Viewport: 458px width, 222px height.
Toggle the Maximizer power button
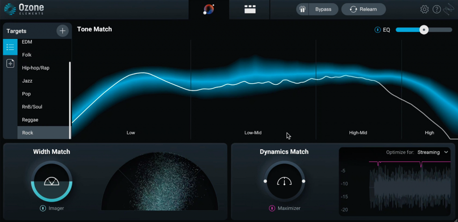click(x=271, y=208)
